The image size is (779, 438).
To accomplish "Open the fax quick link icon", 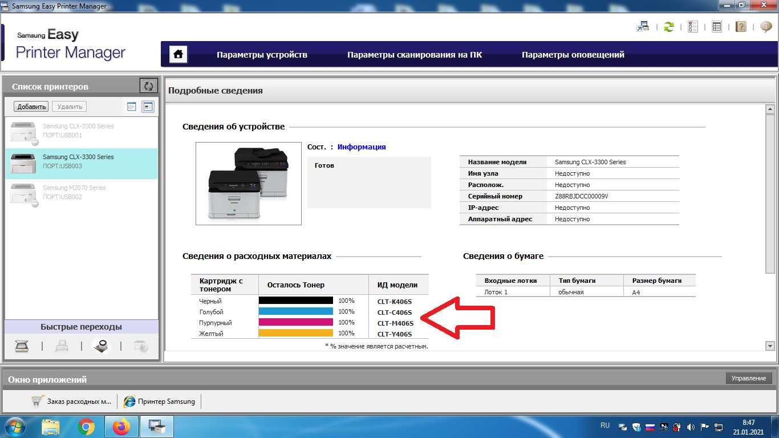I will point(62,346).
